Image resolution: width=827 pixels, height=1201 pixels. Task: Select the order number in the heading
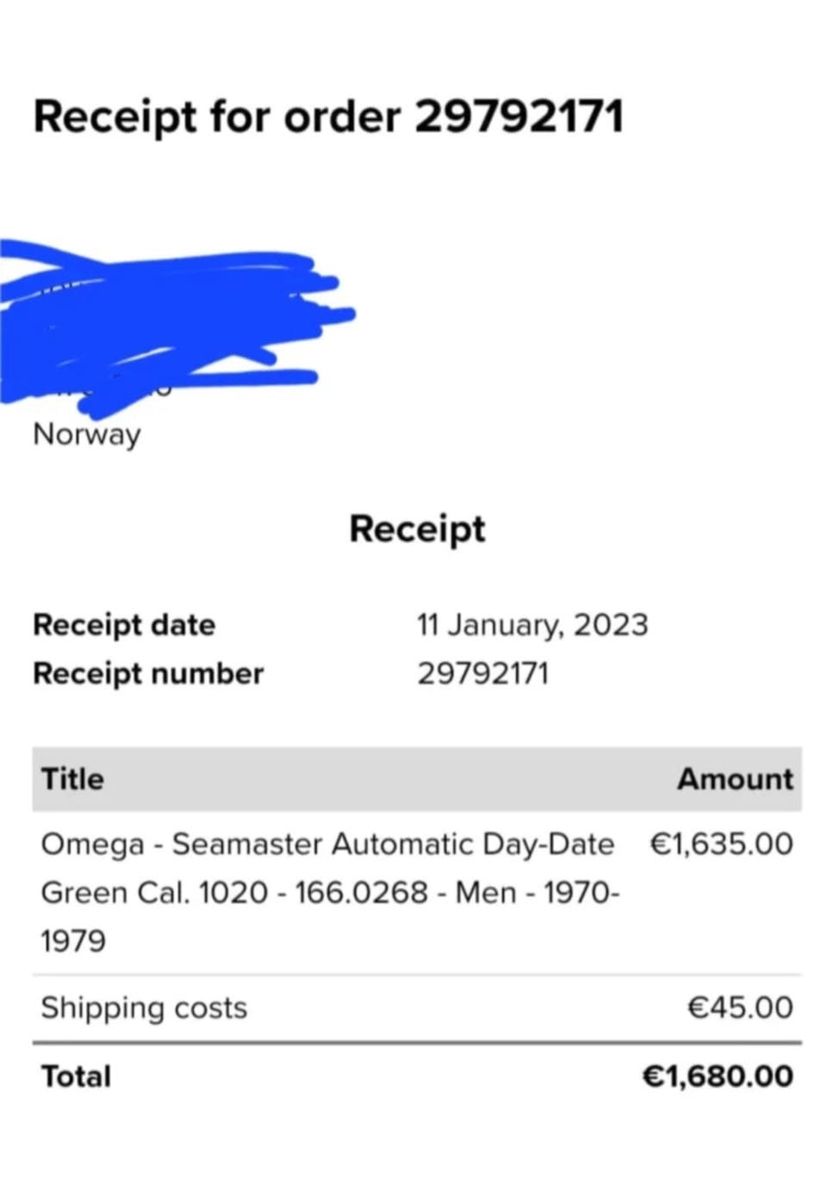pyautogui.click(x=519, y=116)
